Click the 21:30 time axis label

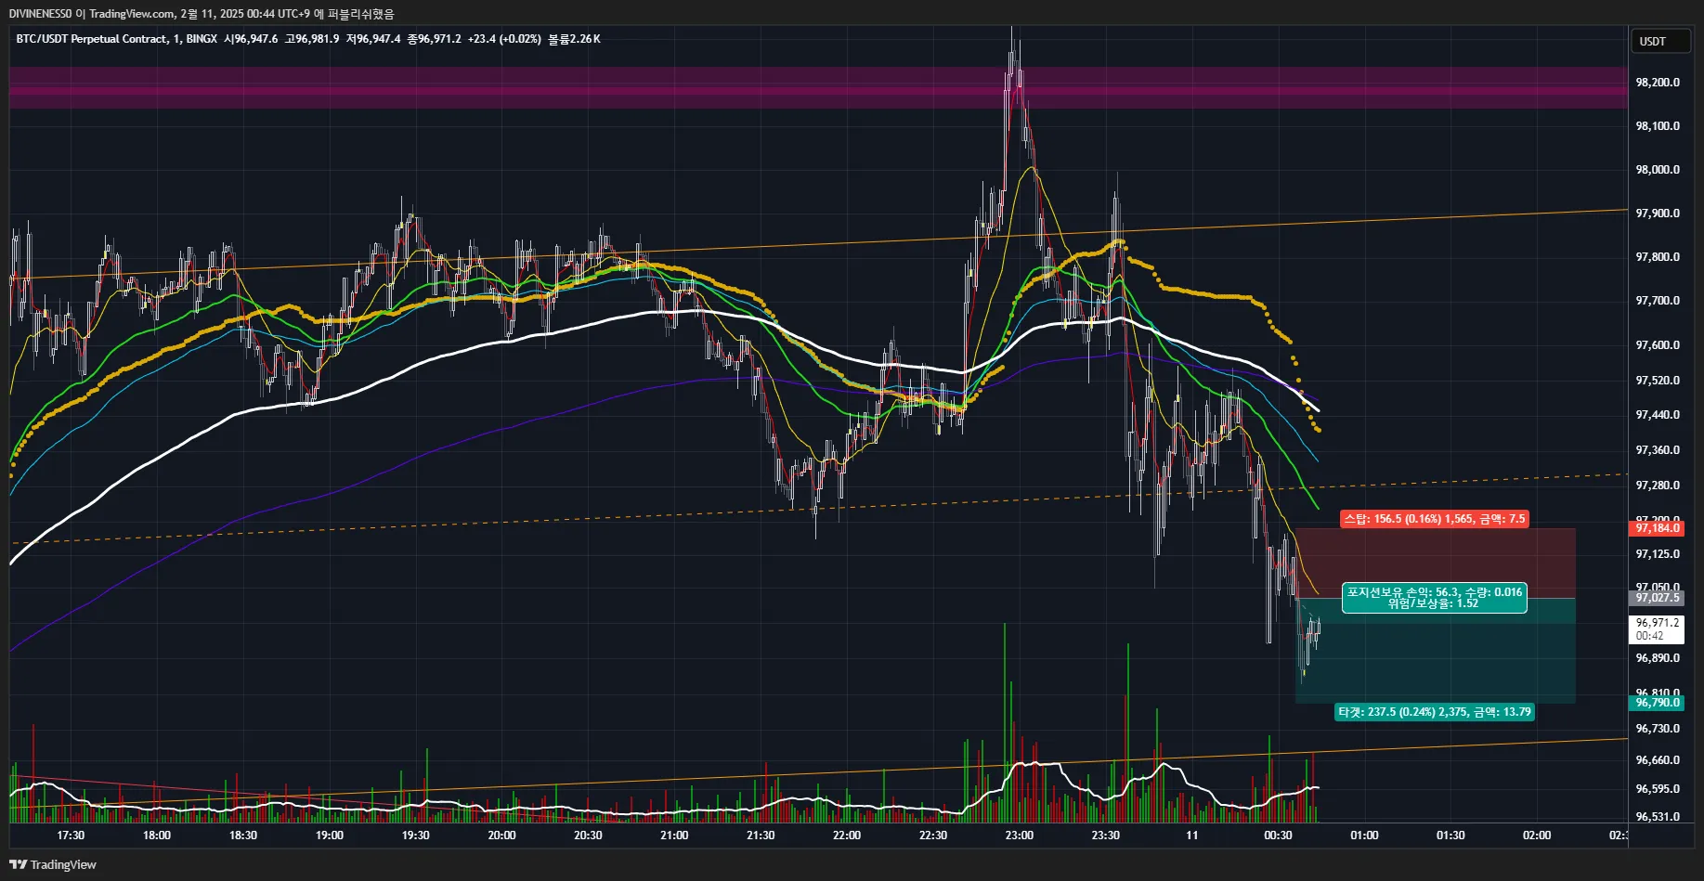[761, 836]
